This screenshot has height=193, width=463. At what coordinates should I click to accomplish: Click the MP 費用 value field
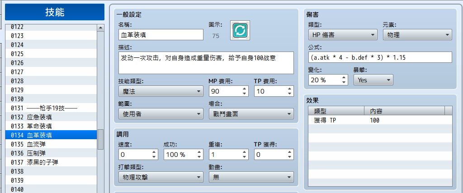228,91
